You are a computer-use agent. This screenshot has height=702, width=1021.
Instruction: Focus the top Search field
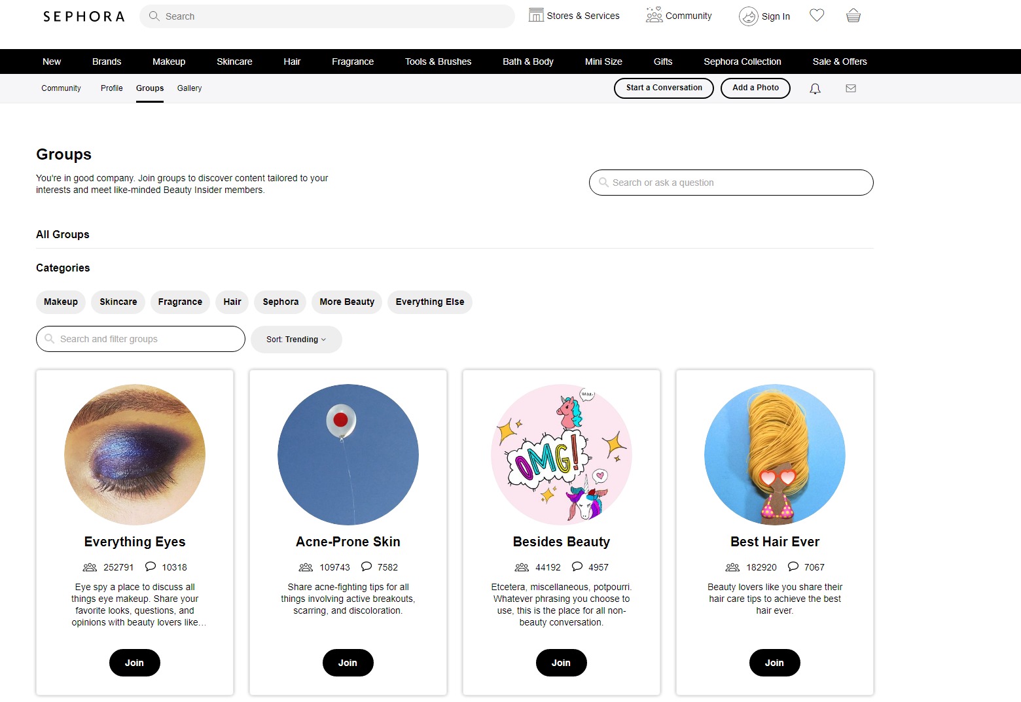tap(327, 16)
